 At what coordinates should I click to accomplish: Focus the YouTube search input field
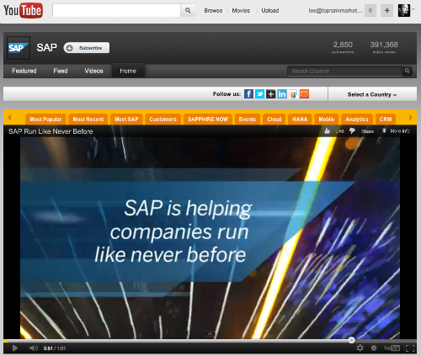click(116, 11)
